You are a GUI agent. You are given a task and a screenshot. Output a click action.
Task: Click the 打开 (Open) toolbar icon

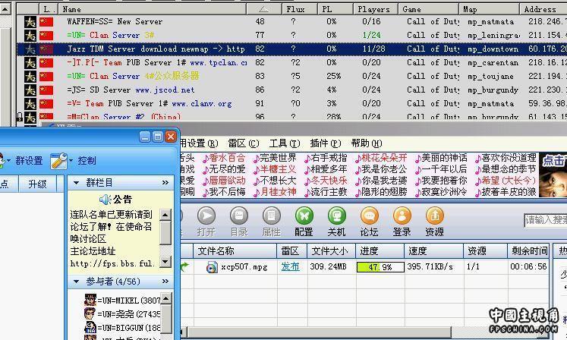(x=206, y=216)
